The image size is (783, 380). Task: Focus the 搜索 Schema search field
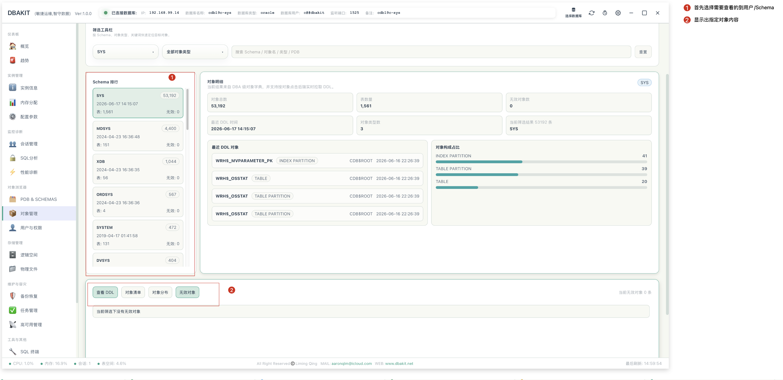(431, 52)
